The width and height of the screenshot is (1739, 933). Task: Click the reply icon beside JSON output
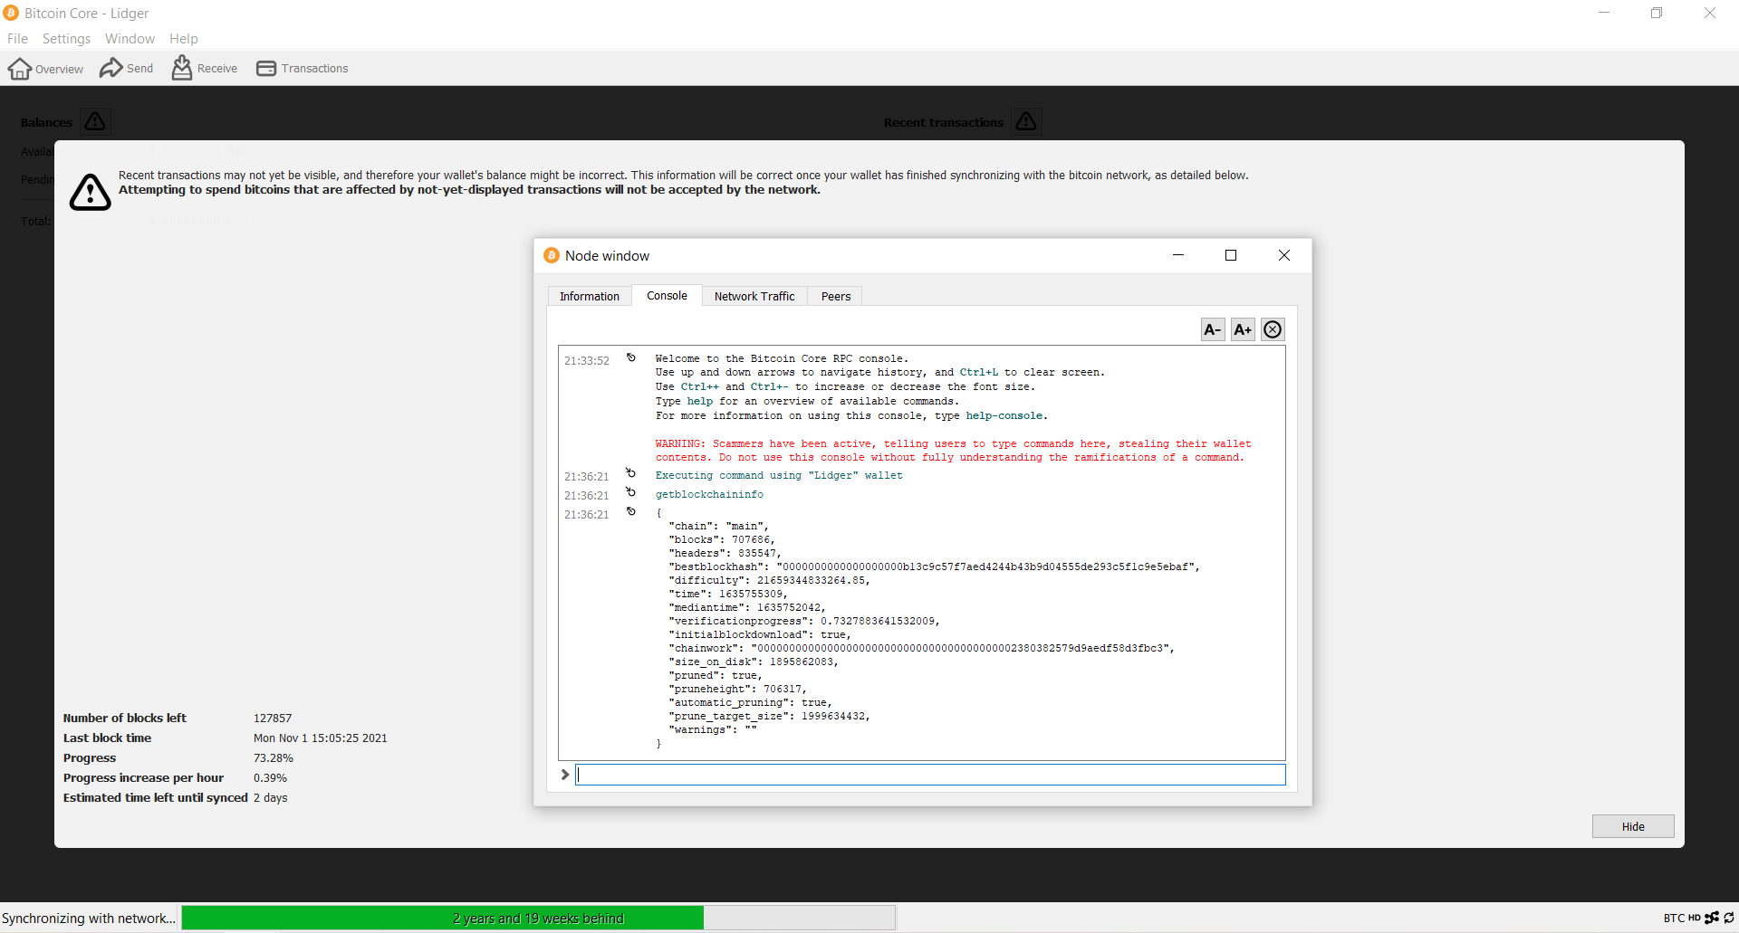tap(631, 511)
